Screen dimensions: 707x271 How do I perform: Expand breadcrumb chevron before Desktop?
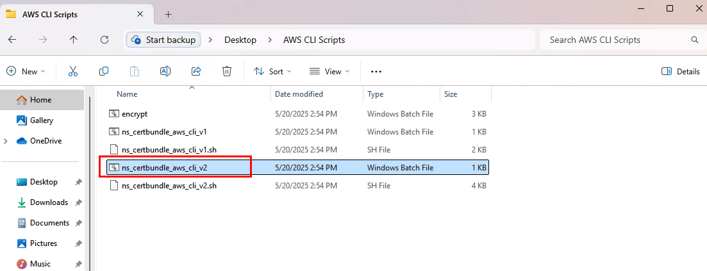click(x=211, y=40)
